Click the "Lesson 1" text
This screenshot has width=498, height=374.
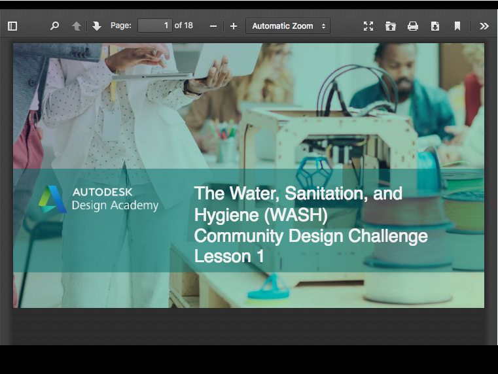[x=229, y=256]
